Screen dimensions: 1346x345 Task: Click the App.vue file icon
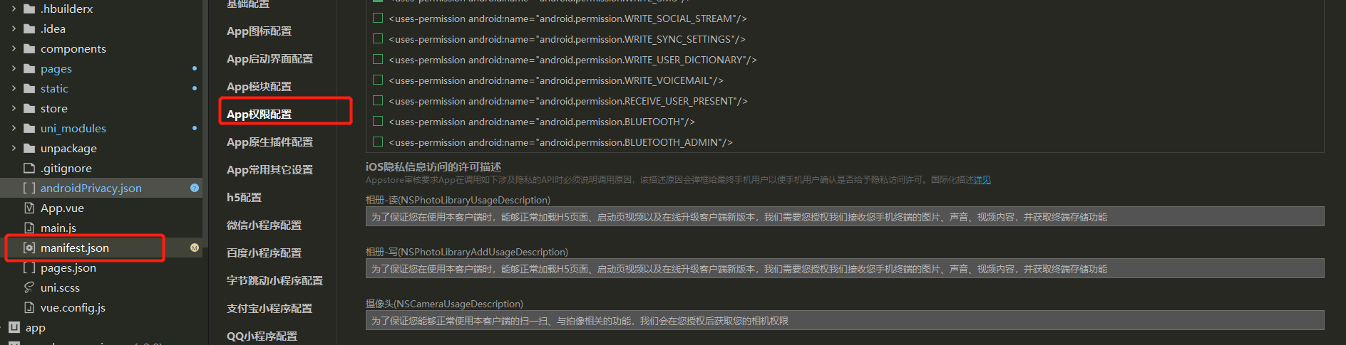pyautogui.click(x=29, y=208)
